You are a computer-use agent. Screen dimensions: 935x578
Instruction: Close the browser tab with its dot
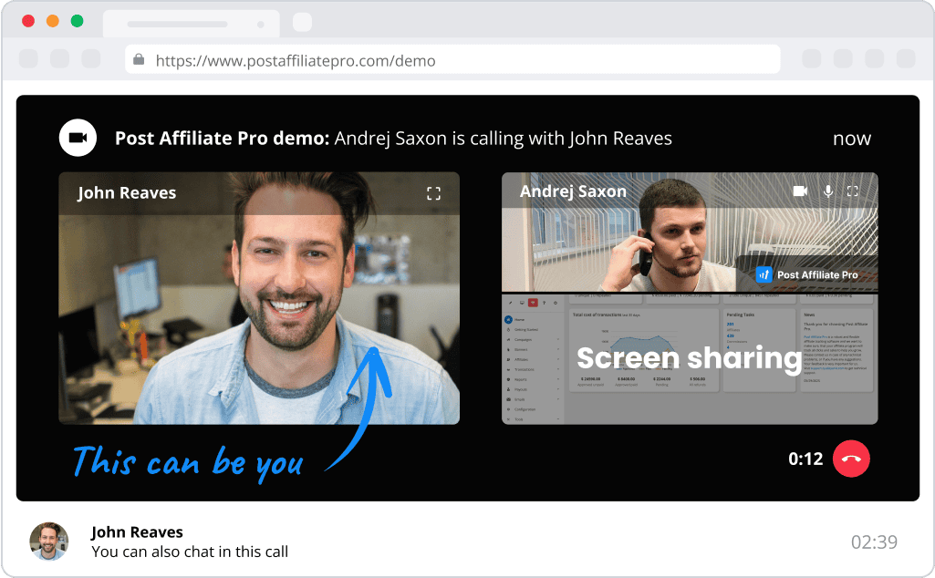click(262, 25)
